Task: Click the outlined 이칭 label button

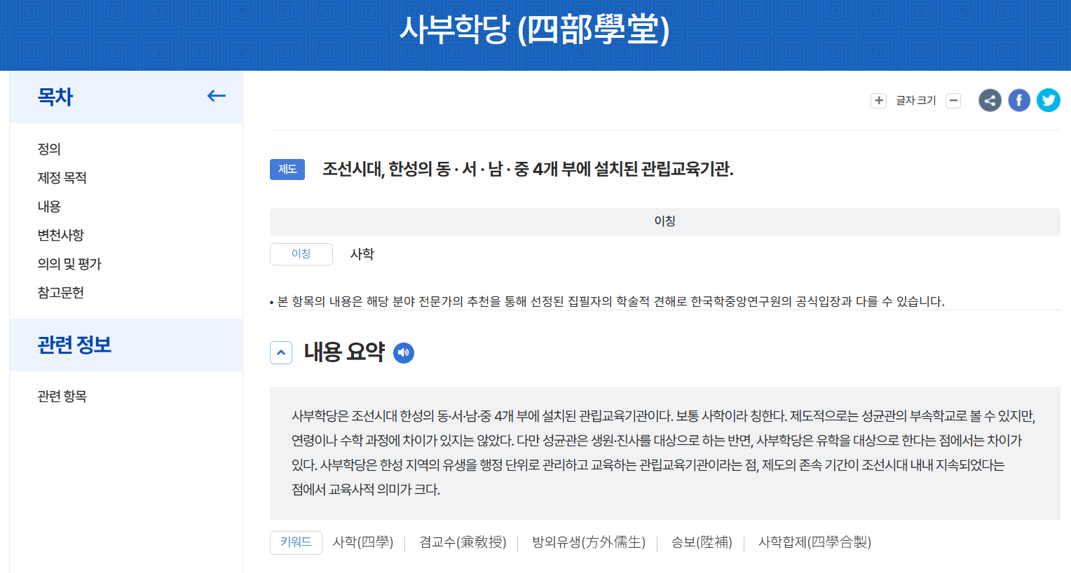Action: click(x=301, y=254)
